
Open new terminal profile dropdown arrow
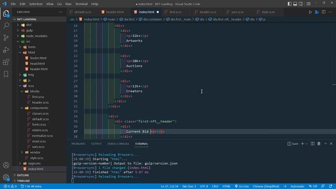307,144
